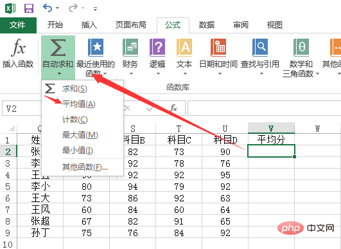Switch to the 数据 tab

207,25
